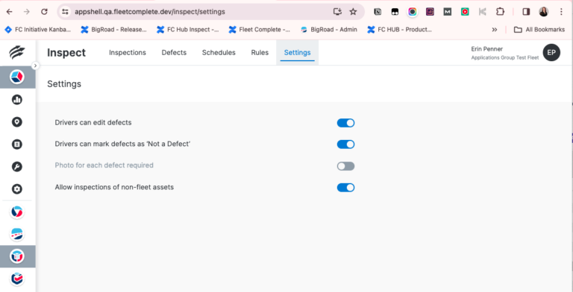Open the colorful circle extension icon
The width and height of the screenshot is (573, 292).
point(412,12)
